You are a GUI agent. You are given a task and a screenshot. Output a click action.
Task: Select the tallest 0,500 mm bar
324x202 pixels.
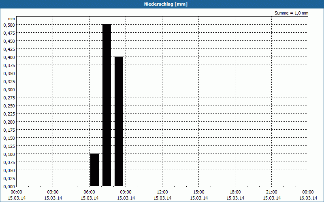tap(107, 105)
